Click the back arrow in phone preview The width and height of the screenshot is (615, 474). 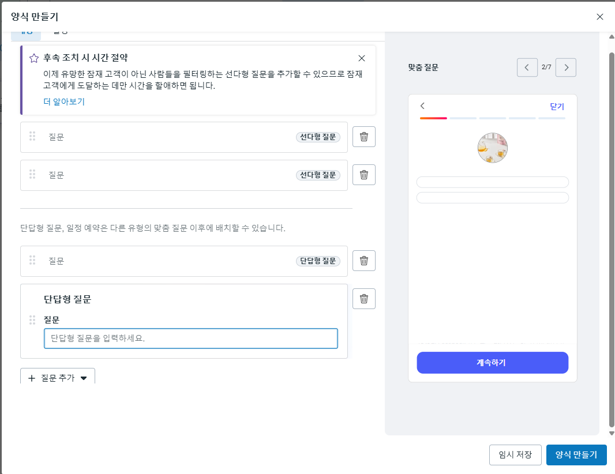click(x=423, y=106)
